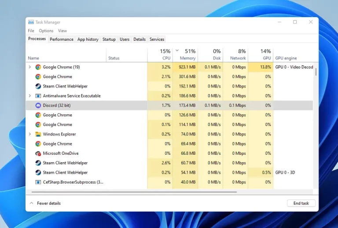Click the End task button
The width and height of the screenshot is (338, 228).
[x=301, y=203]
